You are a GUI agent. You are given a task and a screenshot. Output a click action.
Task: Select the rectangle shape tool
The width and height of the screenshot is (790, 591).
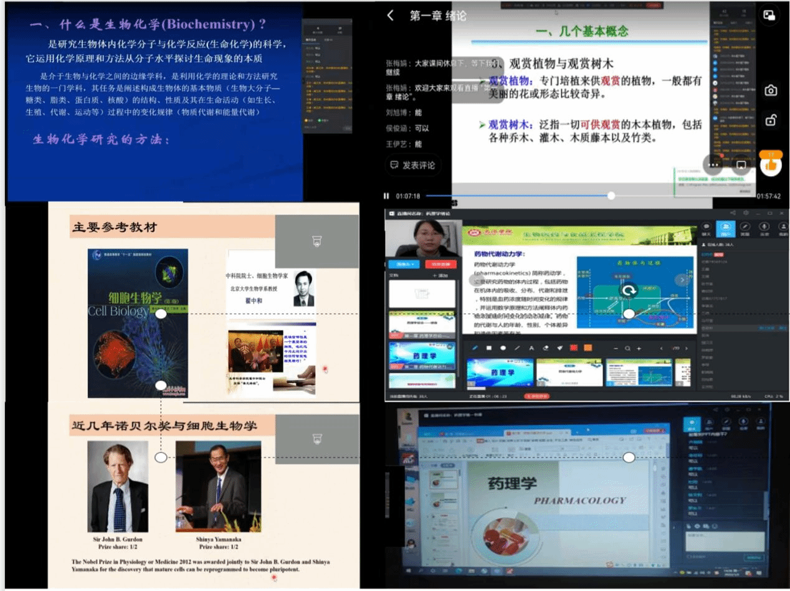tap(489, 348)
